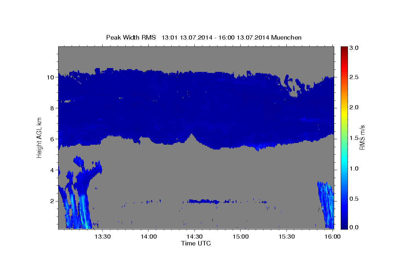This screenshot has width=413, height=275.
Task: Click the yellow region of the colorbar
Action: tap(344, 113)
